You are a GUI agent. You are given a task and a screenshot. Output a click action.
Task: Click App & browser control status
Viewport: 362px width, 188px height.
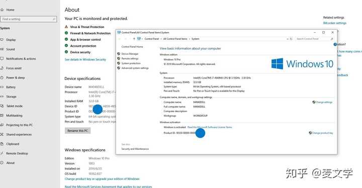[x=85, y=40]
